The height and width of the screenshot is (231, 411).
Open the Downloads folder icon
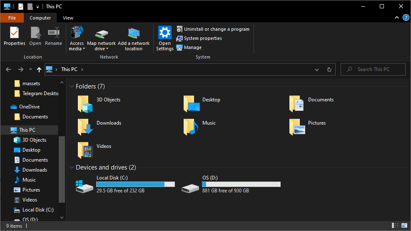[85, 127]
